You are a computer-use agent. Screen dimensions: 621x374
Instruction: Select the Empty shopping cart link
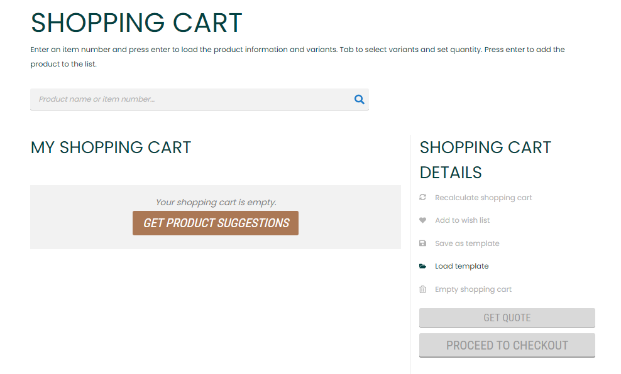click(x=473, y=289)
